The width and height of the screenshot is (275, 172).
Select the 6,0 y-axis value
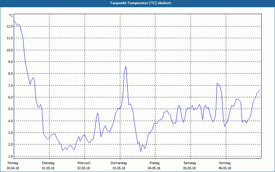pos(10,97)
